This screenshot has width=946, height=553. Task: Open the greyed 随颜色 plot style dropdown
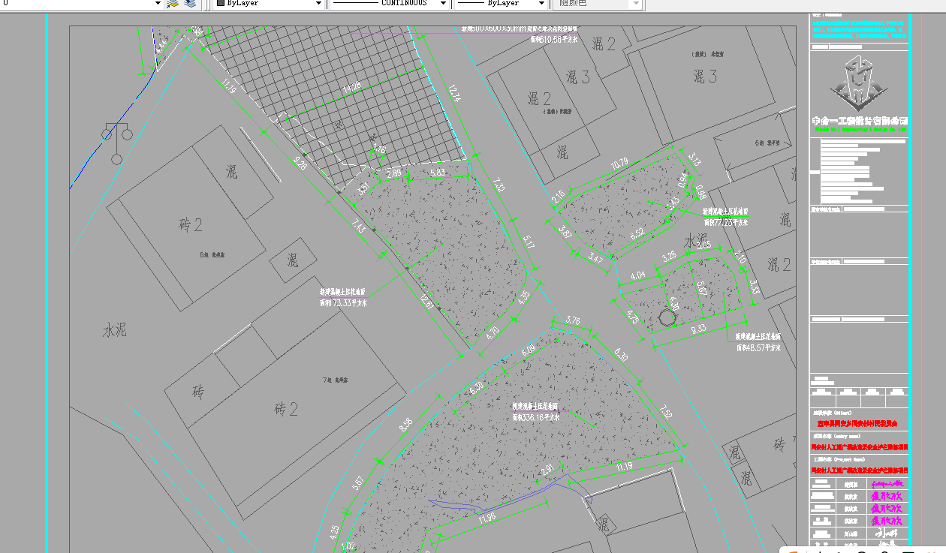598,4
